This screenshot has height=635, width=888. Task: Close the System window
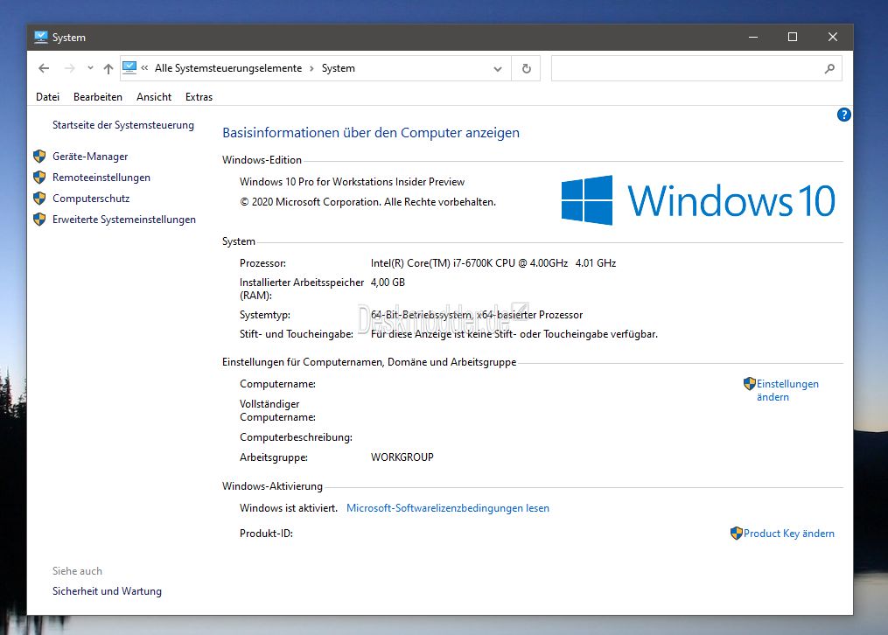833,37
